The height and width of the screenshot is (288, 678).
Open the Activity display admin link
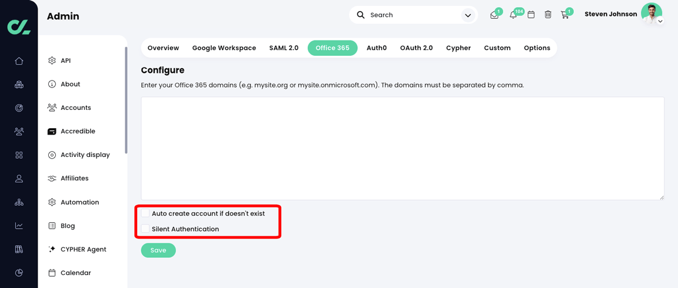pos(85,155)
